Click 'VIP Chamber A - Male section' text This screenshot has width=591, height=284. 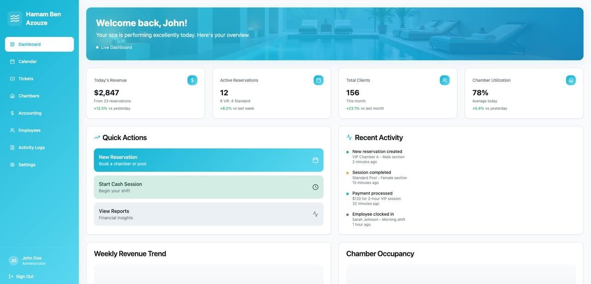(379, 157)
